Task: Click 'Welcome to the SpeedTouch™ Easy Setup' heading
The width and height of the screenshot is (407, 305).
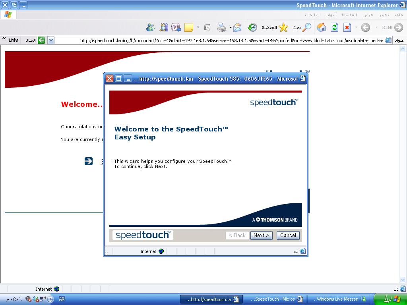Action: click(x=171, y=133)
